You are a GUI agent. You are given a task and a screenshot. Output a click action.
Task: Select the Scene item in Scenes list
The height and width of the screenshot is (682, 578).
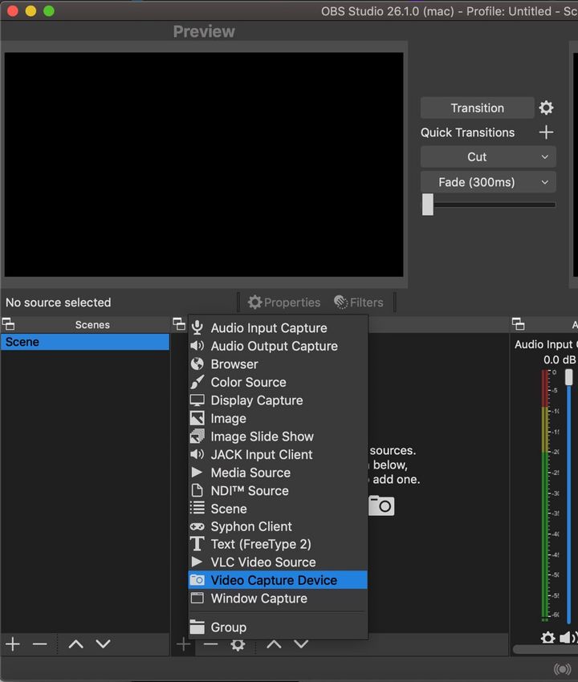click(85, 342)
